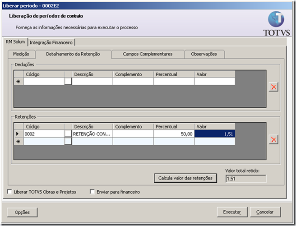Click the red X delete icon beside Deduções grid

coord(273,87)
